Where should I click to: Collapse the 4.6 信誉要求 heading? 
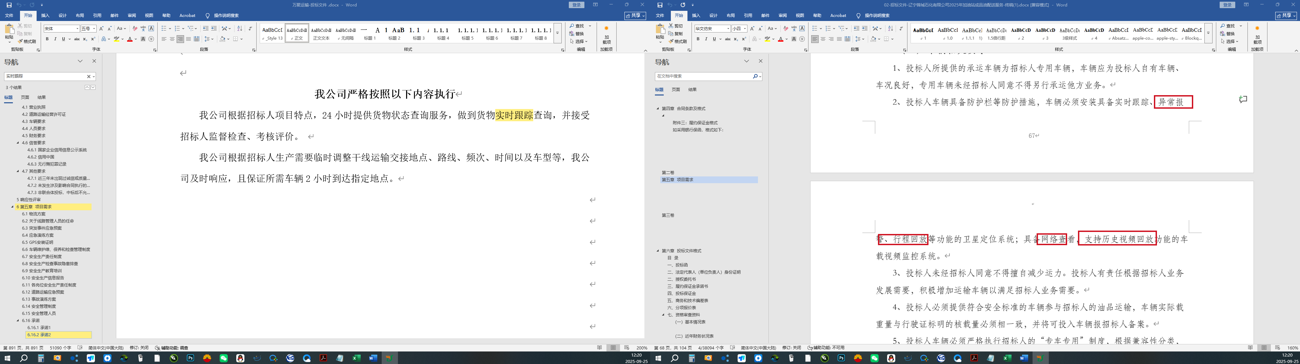(18, 143)
